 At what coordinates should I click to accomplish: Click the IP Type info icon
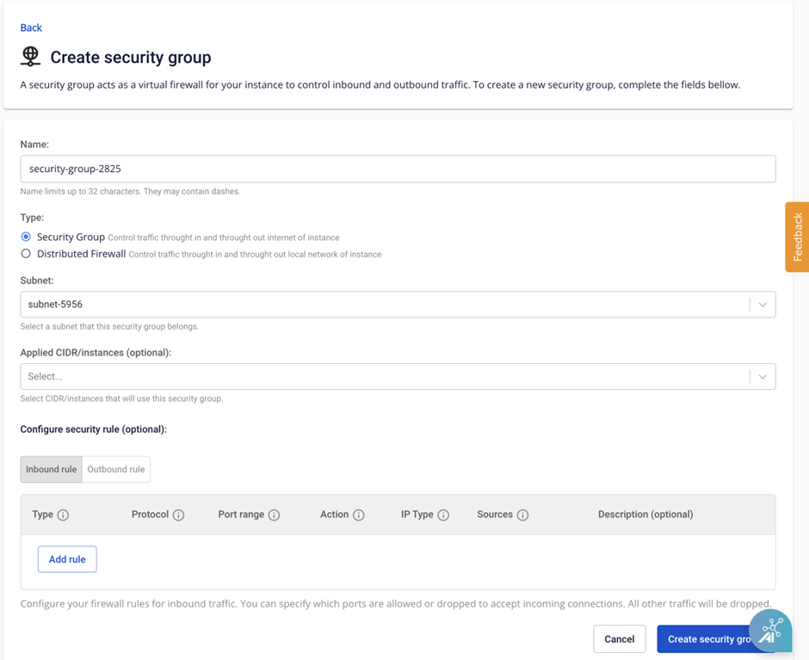click(443, 515)
